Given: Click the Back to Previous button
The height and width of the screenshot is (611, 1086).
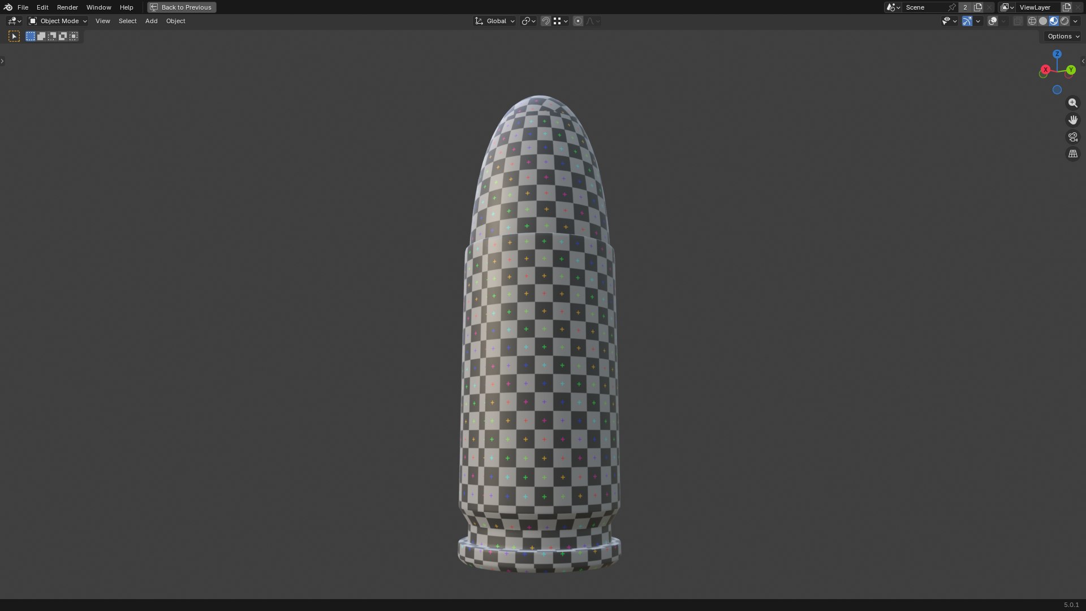Looking at the screenshot, I should point(182,7).
